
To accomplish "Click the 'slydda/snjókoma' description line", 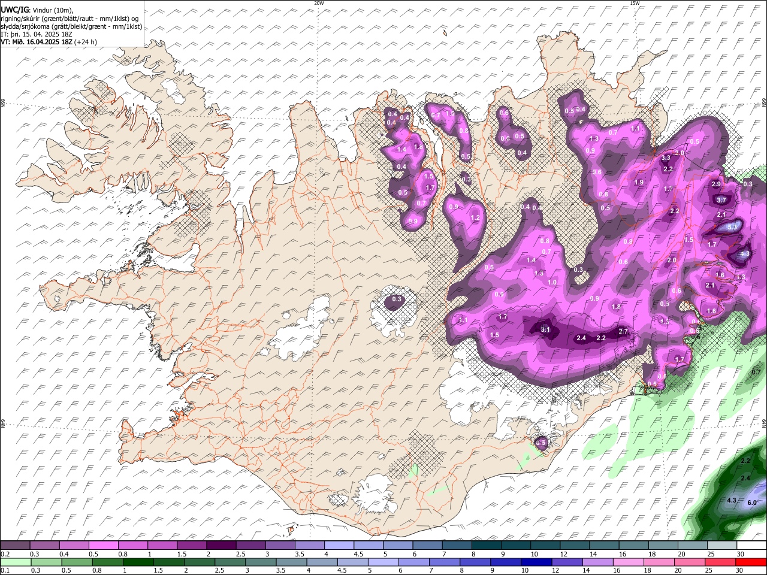I will click(72, 26).
